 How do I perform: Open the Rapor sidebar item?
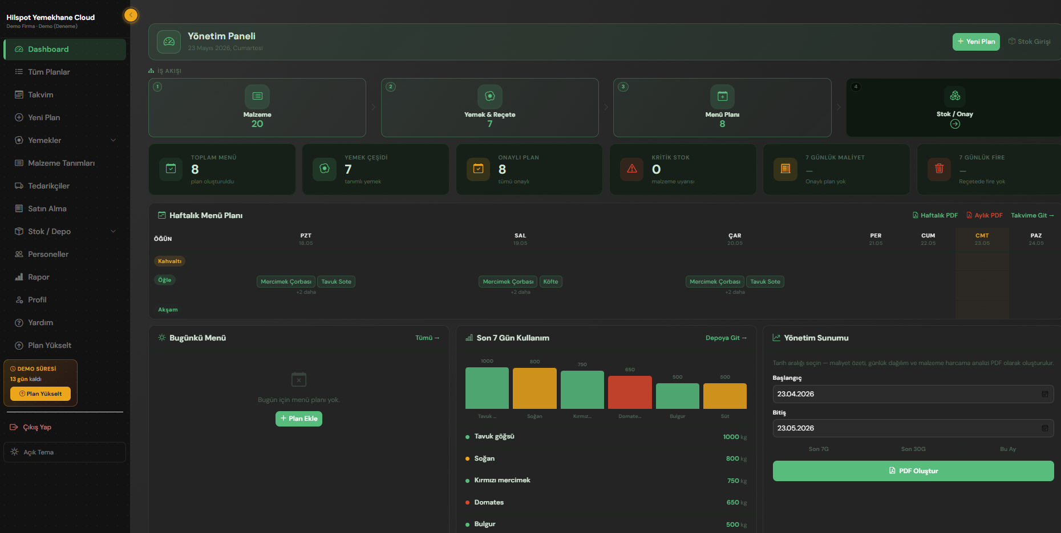click(x=64, y=277)
